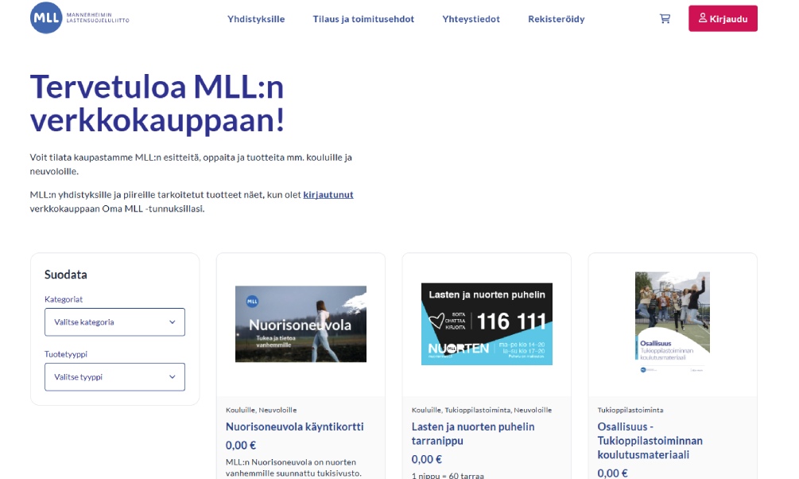This screenshot has height=479, width=799.
Task: Click the Kirjaudu login button
Action: pos(723,18)
